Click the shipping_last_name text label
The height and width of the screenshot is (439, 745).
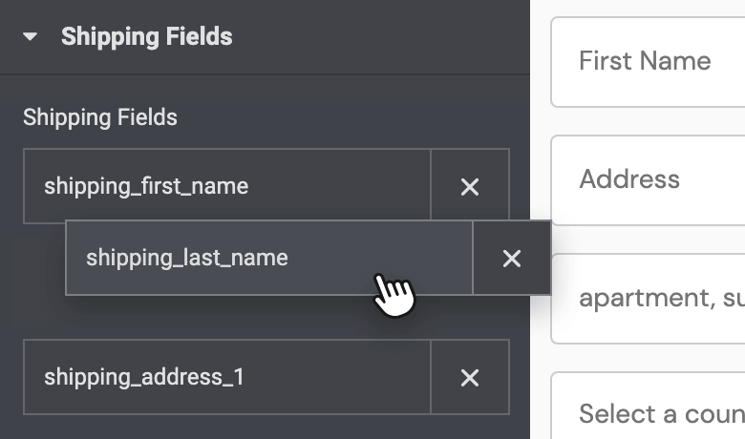pyautogui.click(x=186, y=259)
